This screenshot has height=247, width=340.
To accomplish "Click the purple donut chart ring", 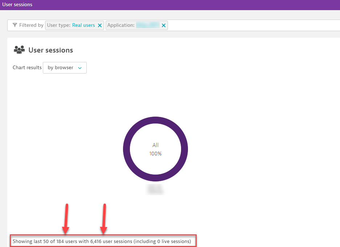I will (x=126, y=149).
